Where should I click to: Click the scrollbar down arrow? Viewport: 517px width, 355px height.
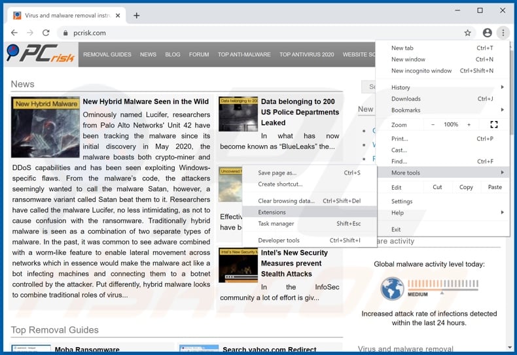coord(510,348)
